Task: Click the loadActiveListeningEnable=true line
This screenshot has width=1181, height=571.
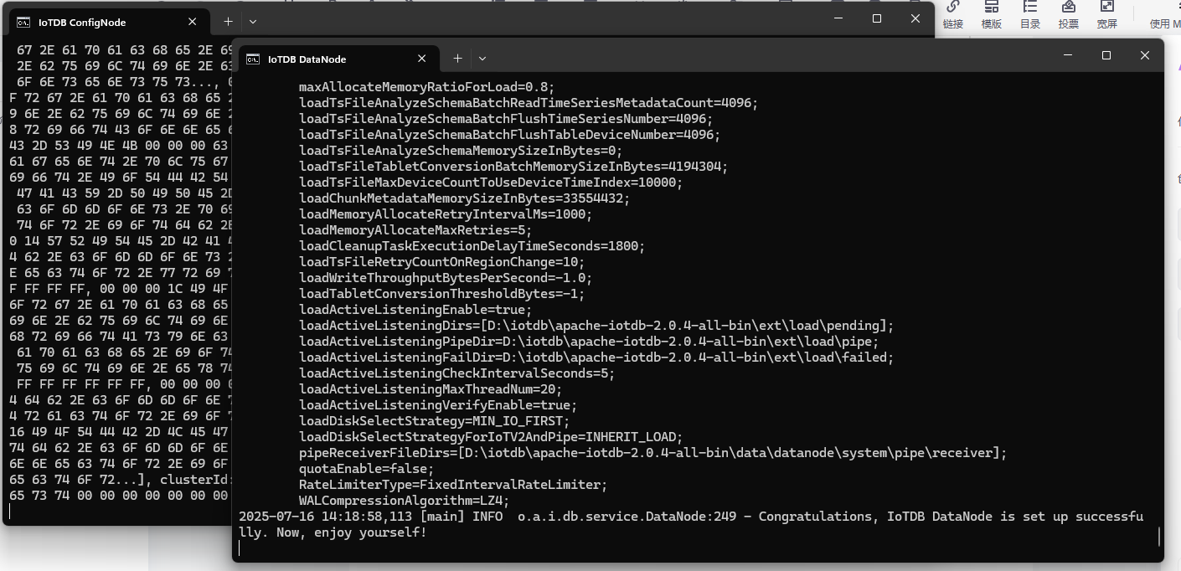Action: [415, 310]
